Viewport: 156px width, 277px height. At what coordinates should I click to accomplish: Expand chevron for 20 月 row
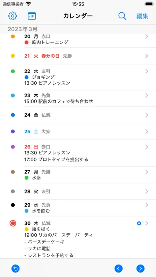pos(146,37)
